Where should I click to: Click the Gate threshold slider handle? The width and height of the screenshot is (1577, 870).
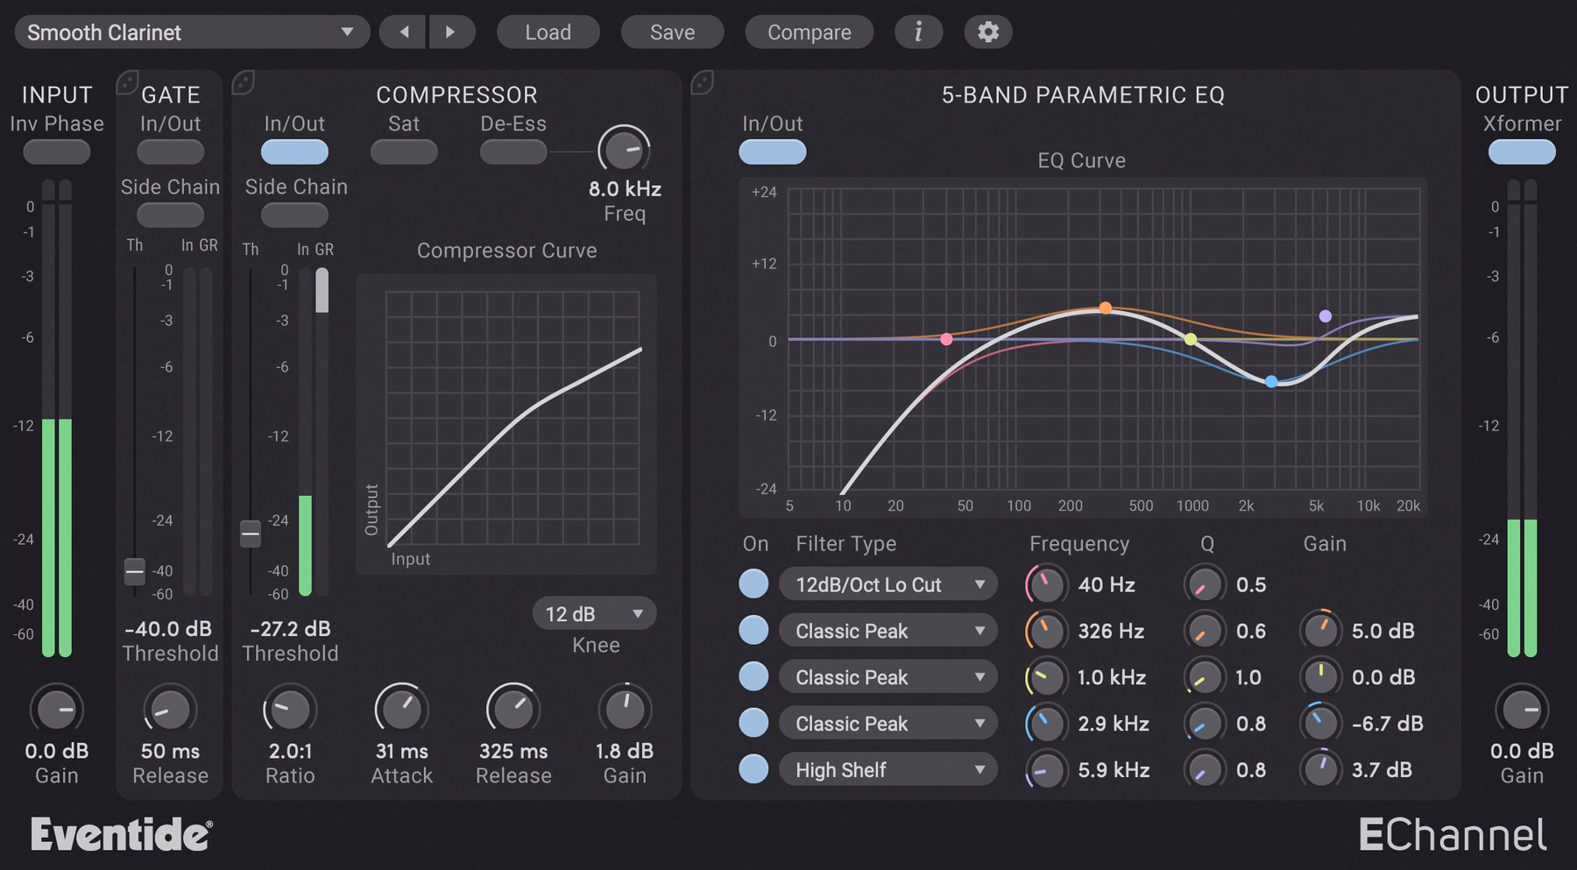click(134, 572)
